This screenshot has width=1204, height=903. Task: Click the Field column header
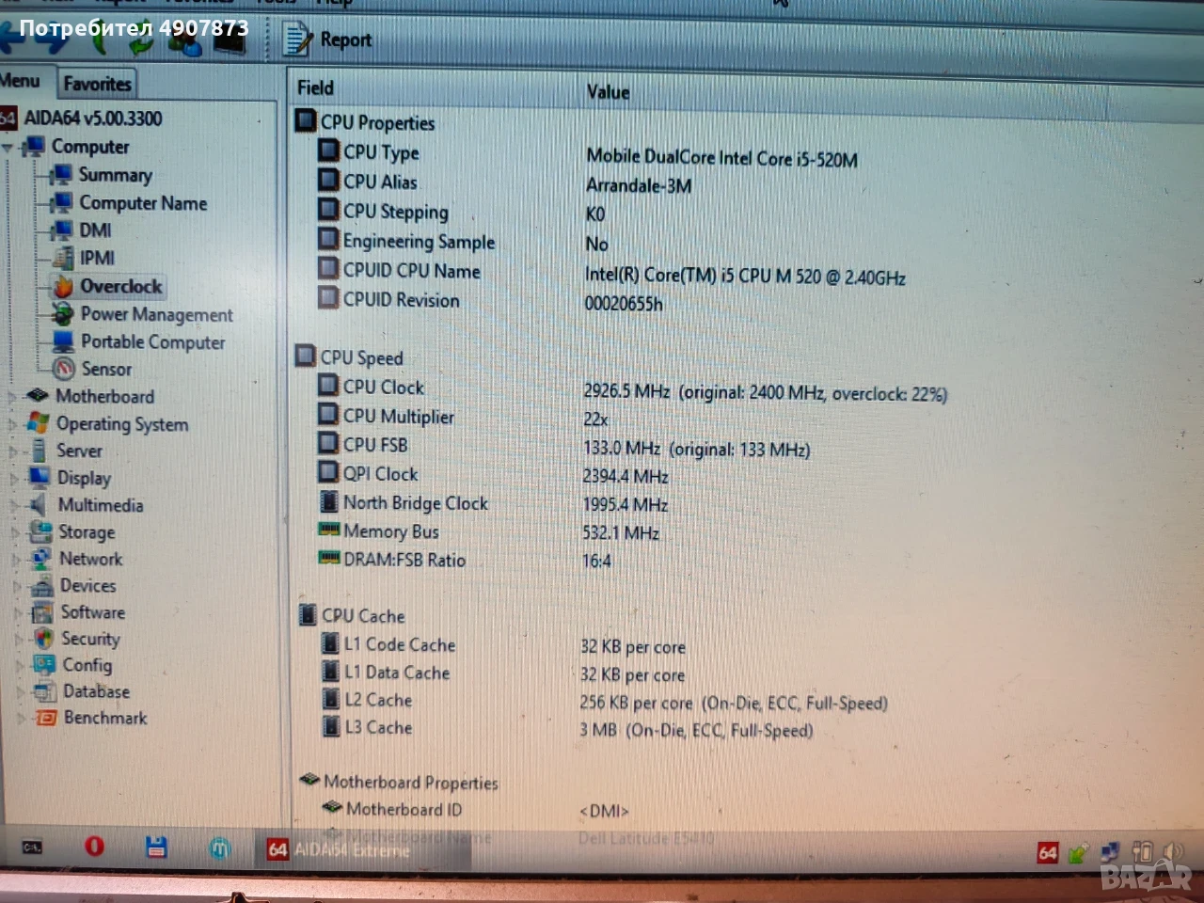pos(315,87)
